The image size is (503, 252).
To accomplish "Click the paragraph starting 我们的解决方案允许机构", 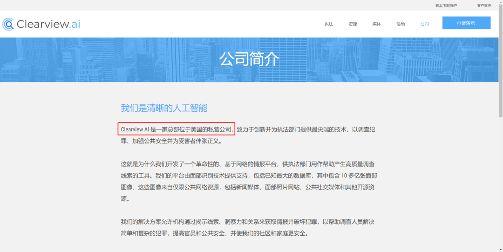I will 248,228.
